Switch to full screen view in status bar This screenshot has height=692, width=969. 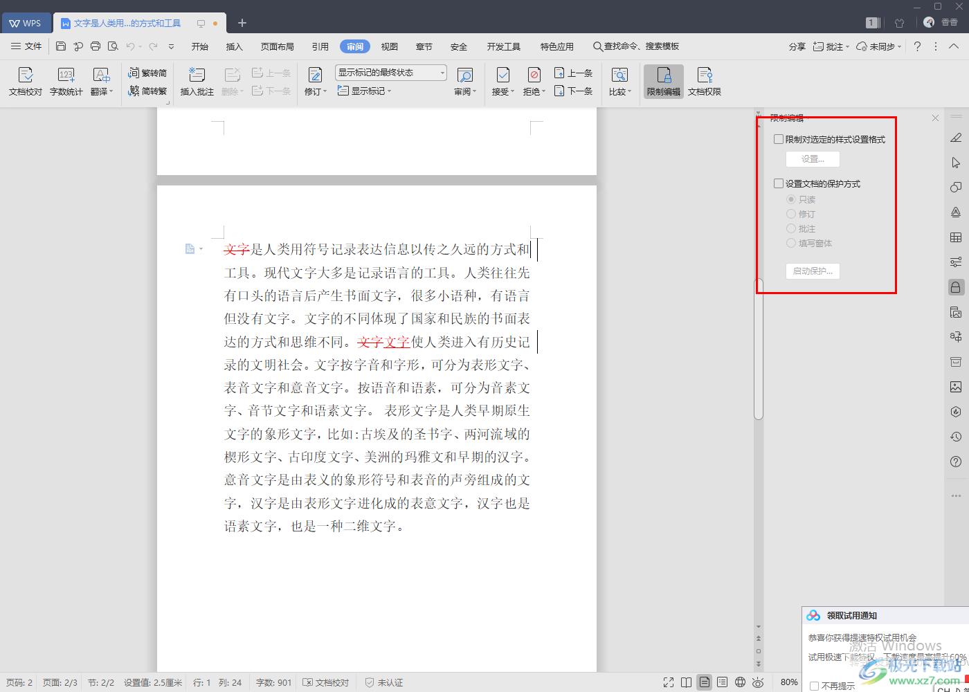668,682
